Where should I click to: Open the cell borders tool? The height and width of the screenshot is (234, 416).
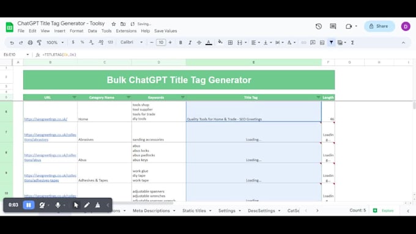click(x=230, y=42)
